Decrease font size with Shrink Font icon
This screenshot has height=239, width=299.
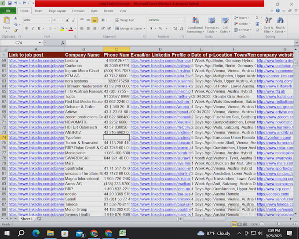[x=73, y=20]
